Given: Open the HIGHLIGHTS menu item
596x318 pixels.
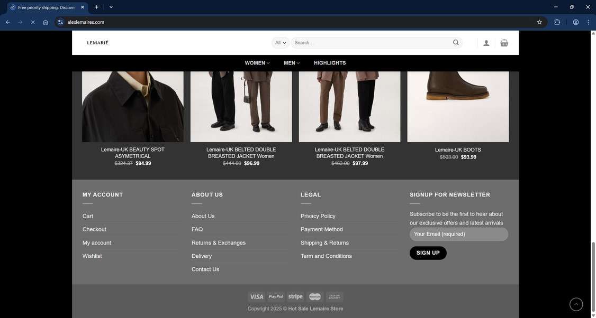Looking at the screenshot, I should coord(330,63).
